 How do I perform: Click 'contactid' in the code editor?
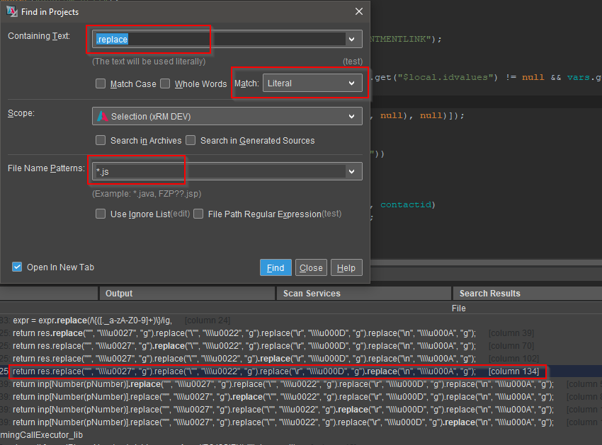click(x=405, y=204)
